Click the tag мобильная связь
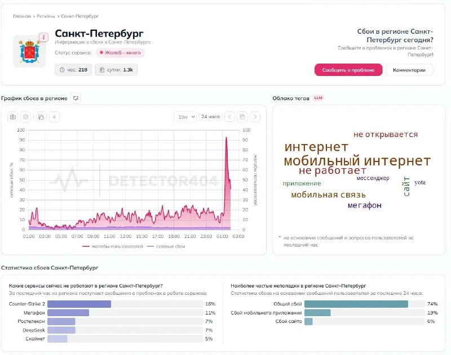This screenshot has width=451, height=355. [328, 195]
